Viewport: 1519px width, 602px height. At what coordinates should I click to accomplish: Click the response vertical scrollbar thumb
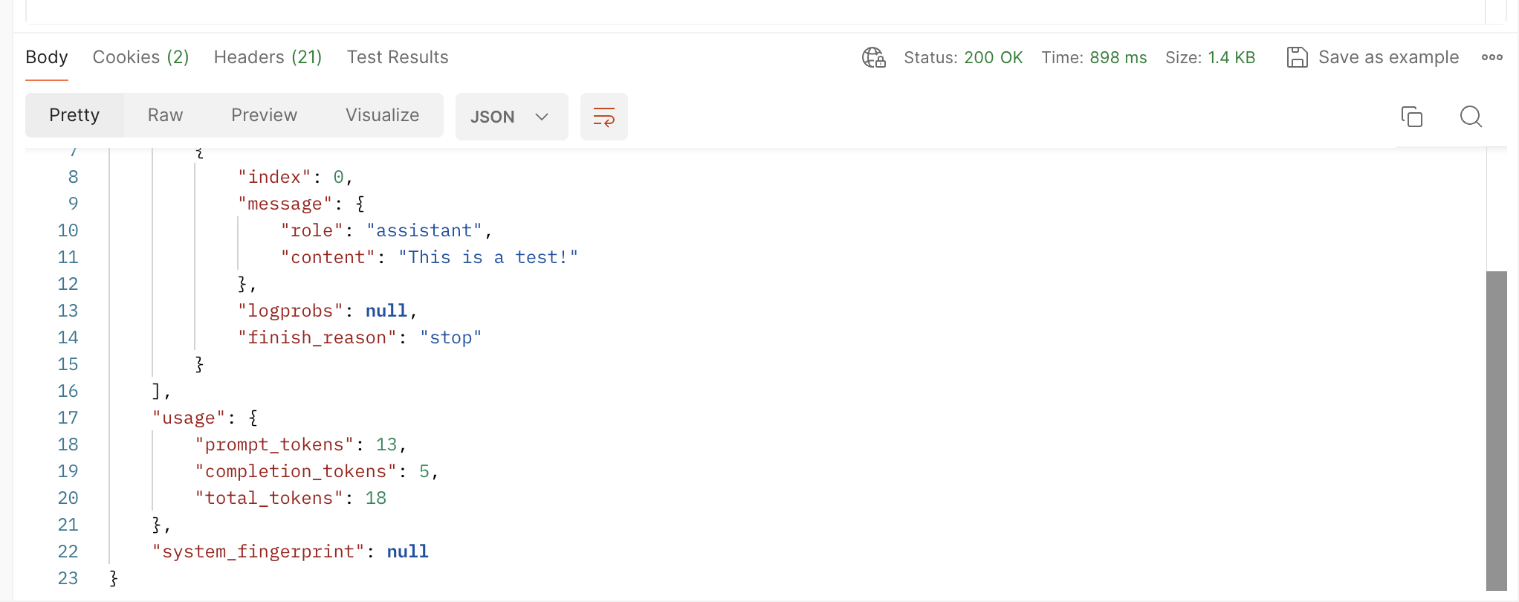point(1496,431)
